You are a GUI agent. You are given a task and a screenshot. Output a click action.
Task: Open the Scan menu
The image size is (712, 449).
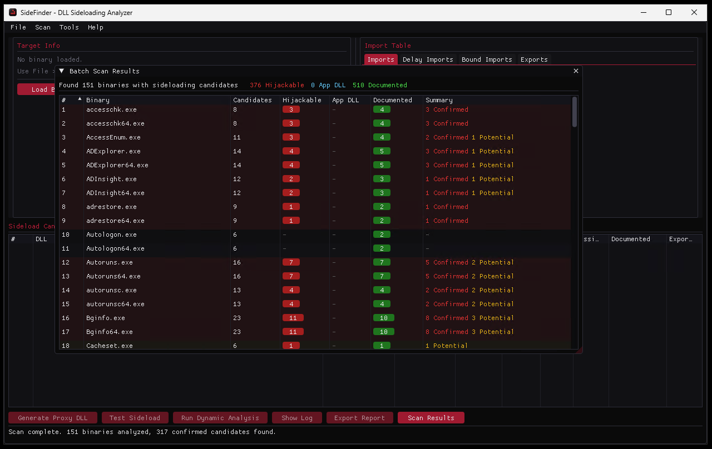click(43, 27)
